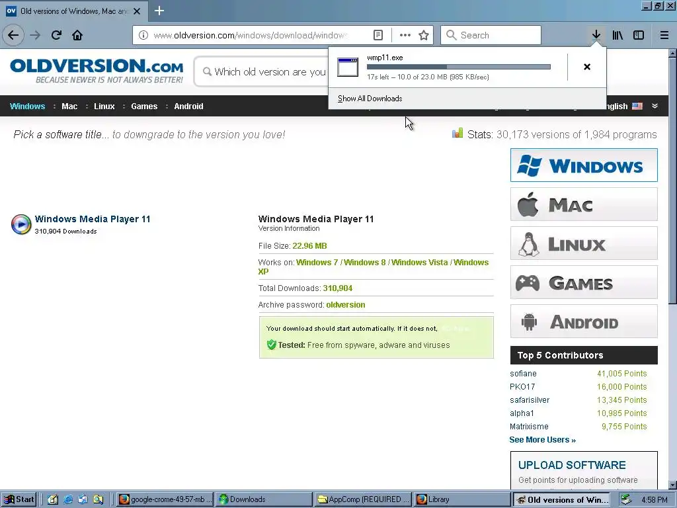677x508 pixels.
Task: Cancel the wmp11.exe download
Action: coord(587,67)
